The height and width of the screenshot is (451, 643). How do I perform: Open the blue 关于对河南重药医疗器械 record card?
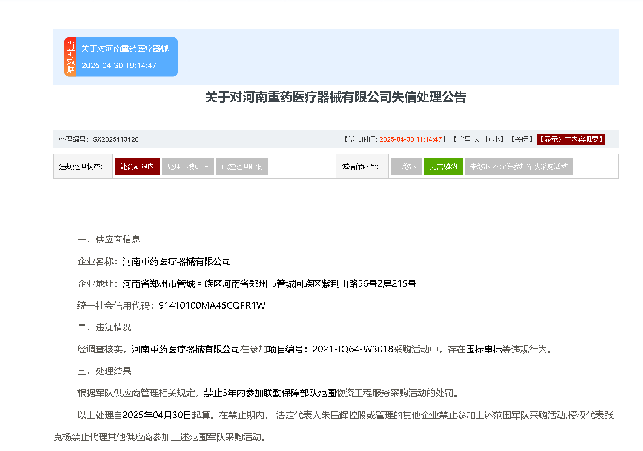[x=125, y=49]
